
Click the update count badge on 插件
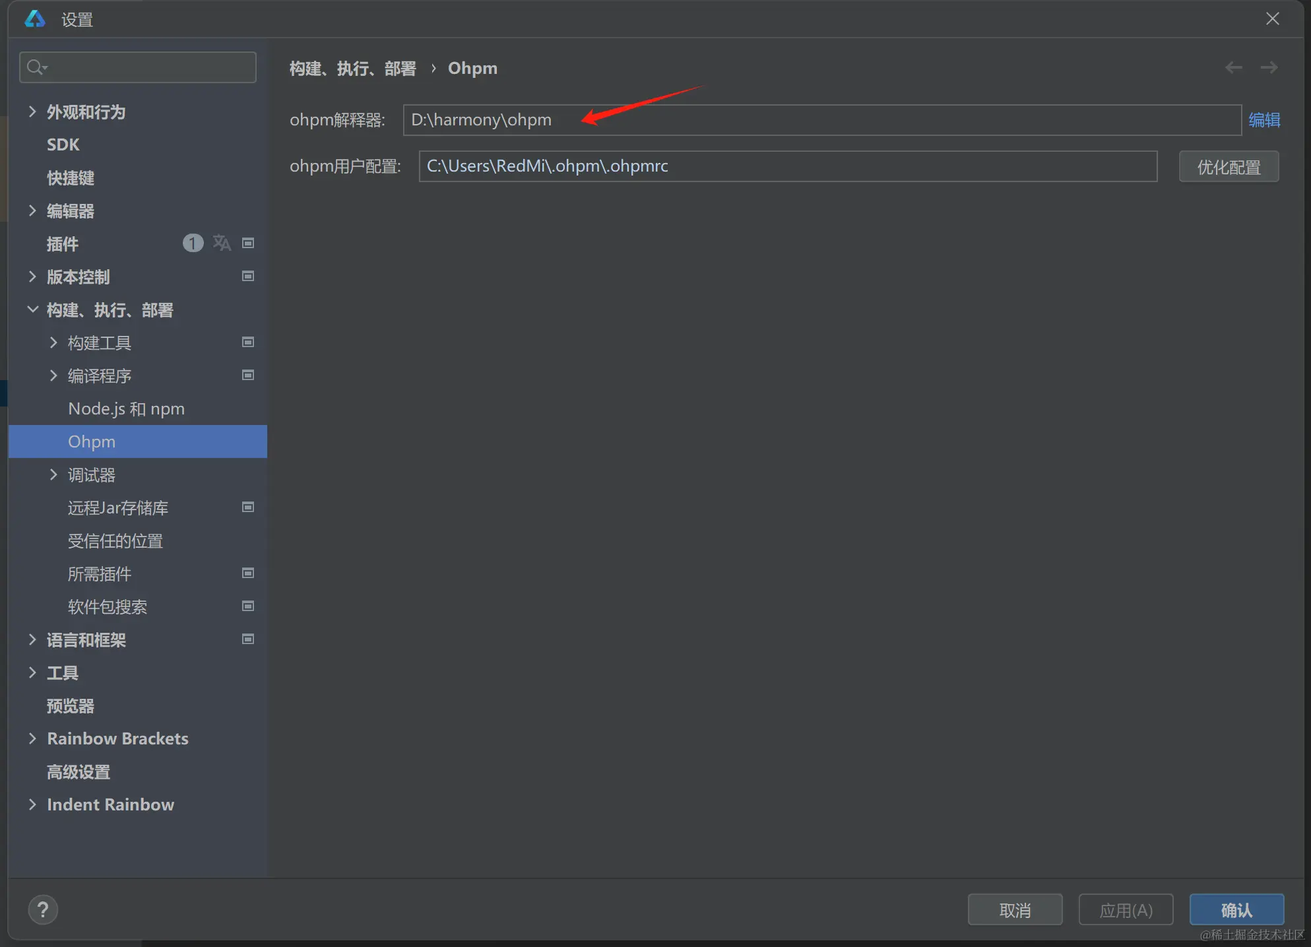192,244
